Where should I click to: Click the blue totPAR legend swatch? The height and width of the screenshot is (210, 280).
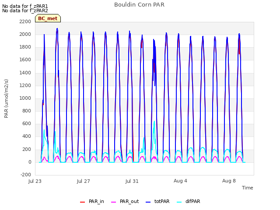[148, 202]
